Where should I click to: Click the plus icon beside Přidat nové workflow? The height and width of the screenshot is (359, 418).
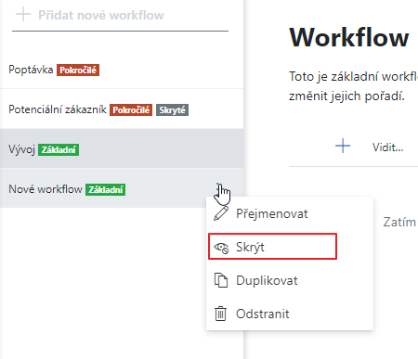pos(23,15)
